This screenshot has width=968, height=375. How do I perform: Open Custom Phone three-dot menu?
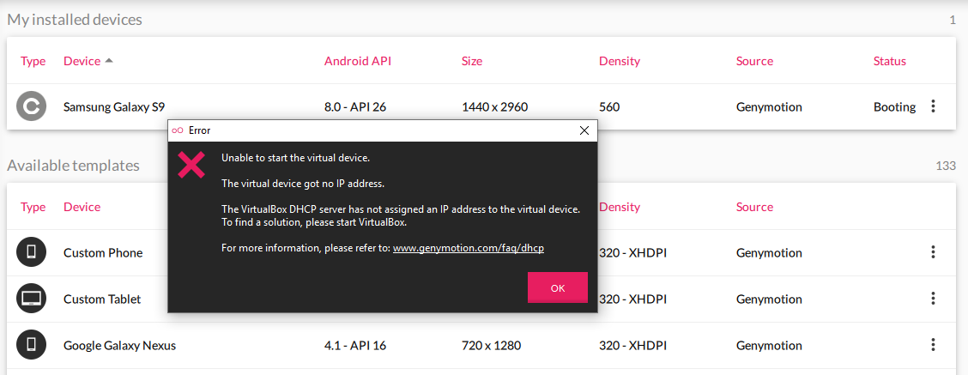coord(934,252)
